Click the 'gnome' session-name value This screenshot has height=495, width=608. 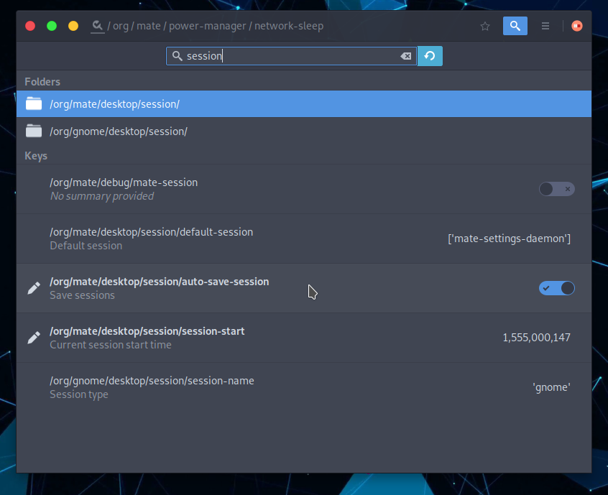(551, 387)
